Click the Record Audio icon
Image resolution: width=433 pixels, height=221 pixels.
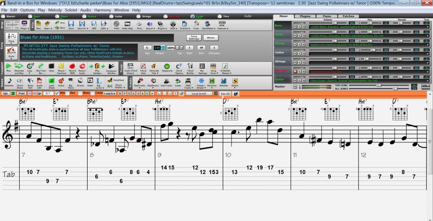(82, 68)
